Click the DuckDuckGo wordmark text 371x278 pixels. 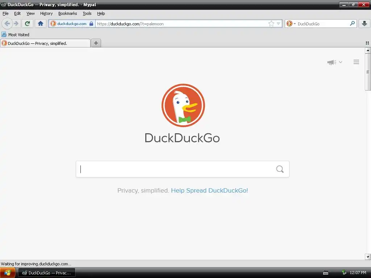click(x=182, y=138)
